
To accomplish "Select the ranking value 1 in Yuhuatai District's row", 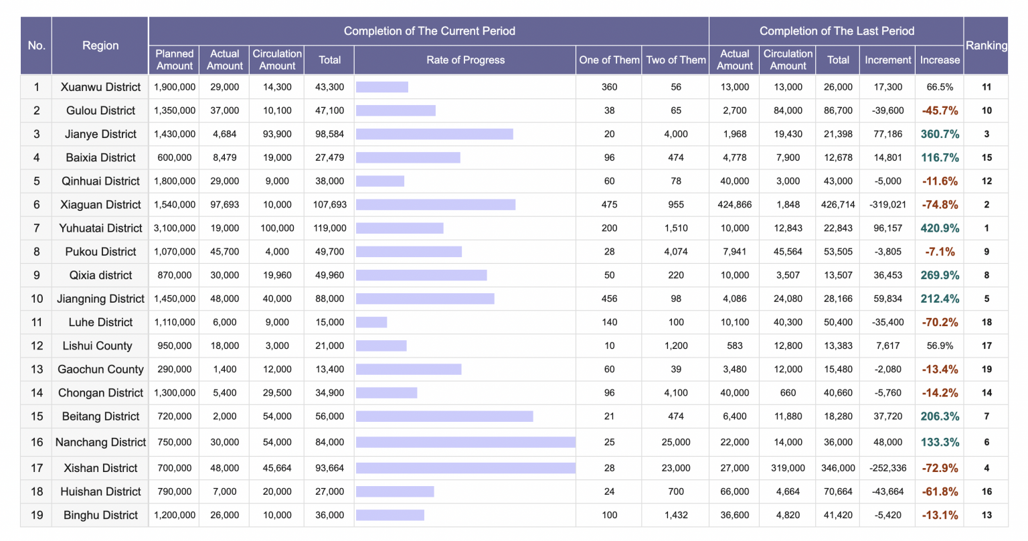I will pyautogui.click(x=987, y=228).
